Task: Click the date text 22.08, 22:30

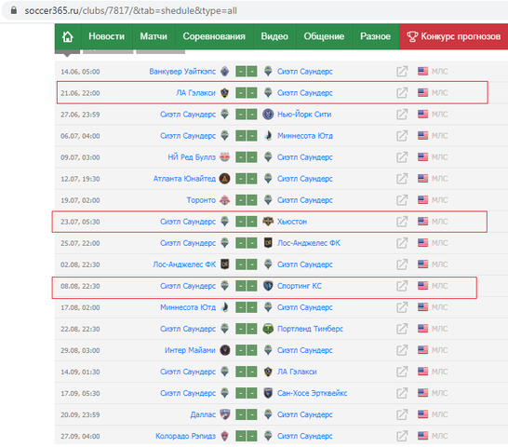Action: pos(80,329)
